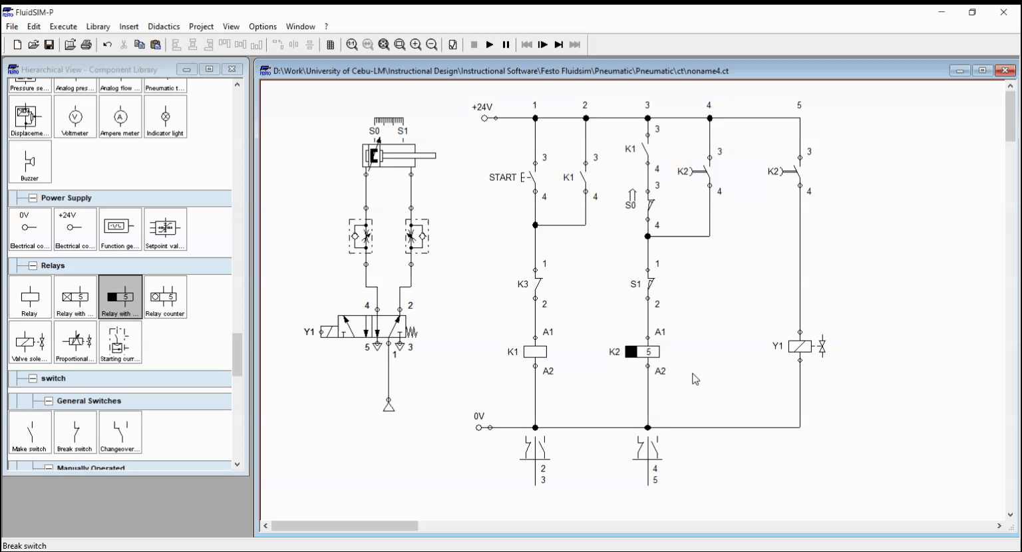Screen dimensions: 1022x552
Task: Open the Project menu
Action: (201, 27)
